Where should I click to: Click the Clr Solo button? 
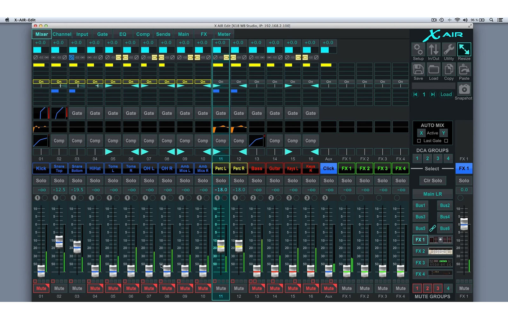[x=432, y=181]
